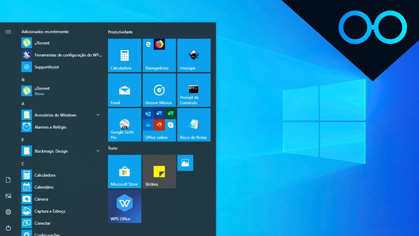Open µTorrent marked as Novo
The image size is (419, 236).
pos(62,91)
